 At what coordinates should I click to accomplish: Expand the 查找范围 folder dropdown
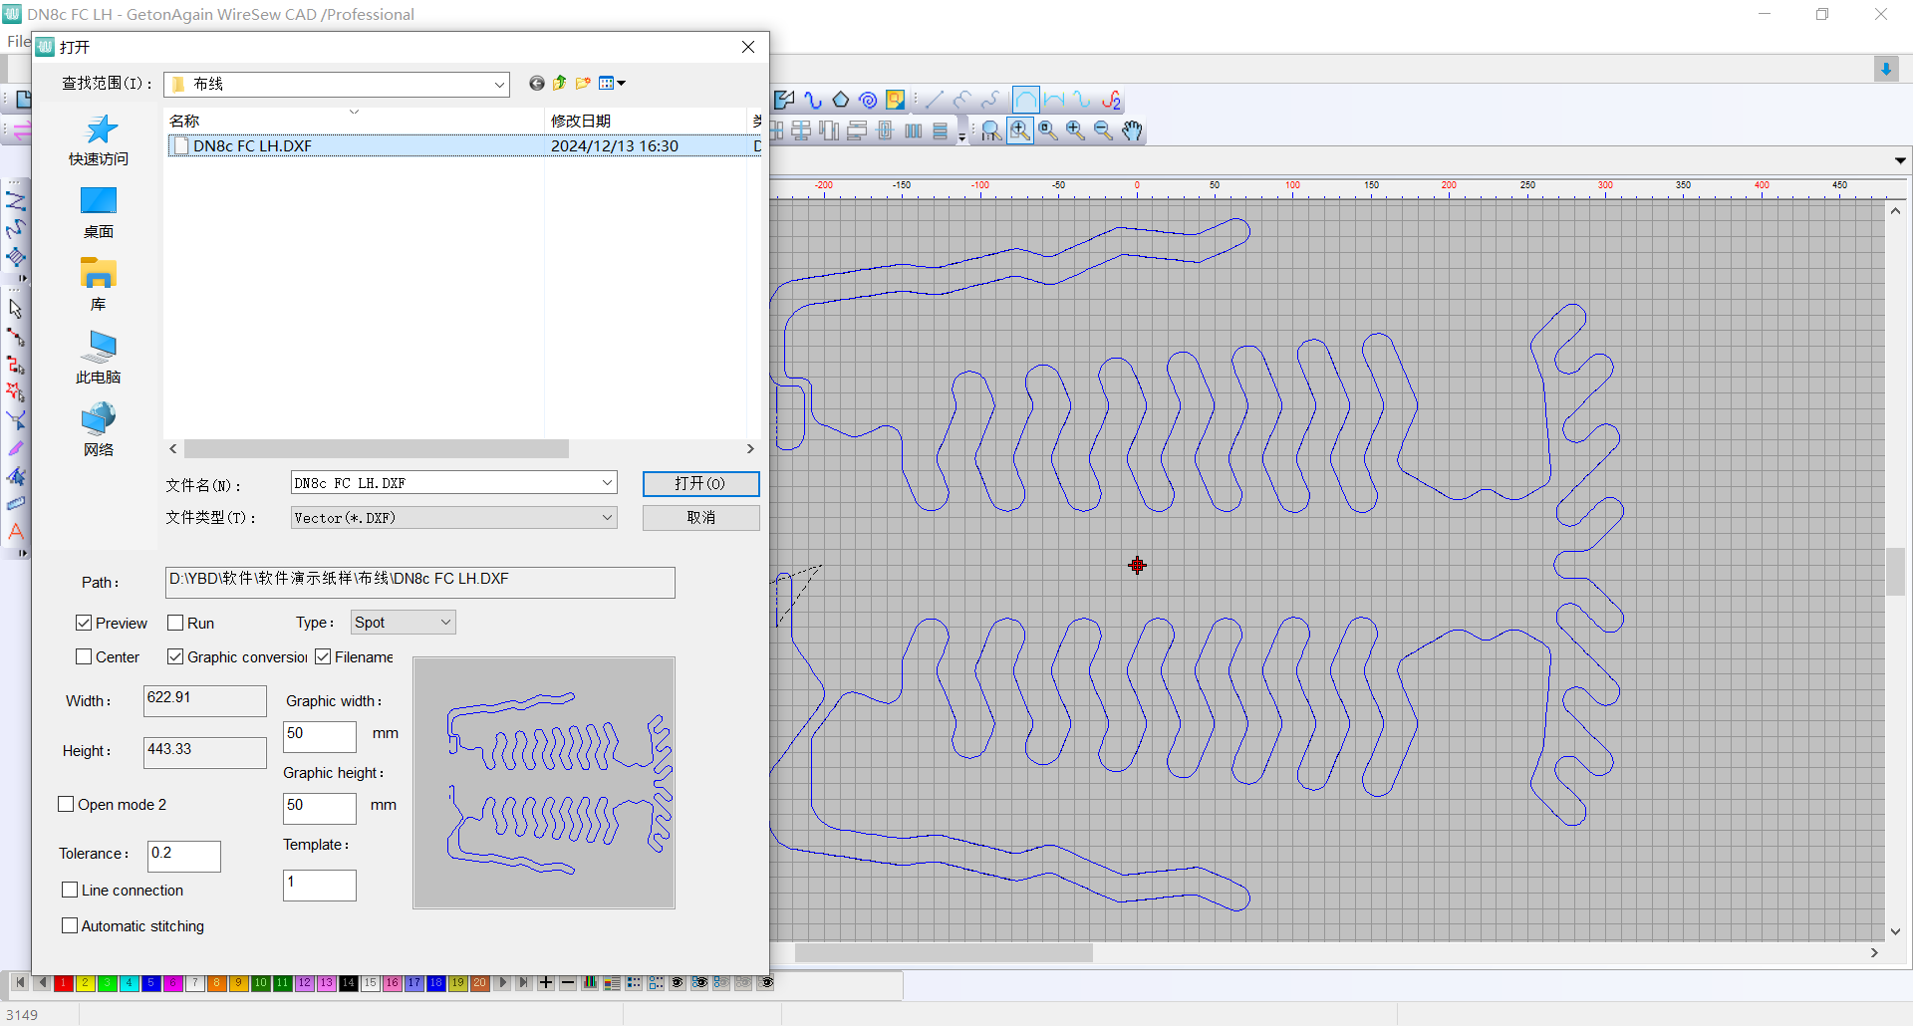(499, 85)
